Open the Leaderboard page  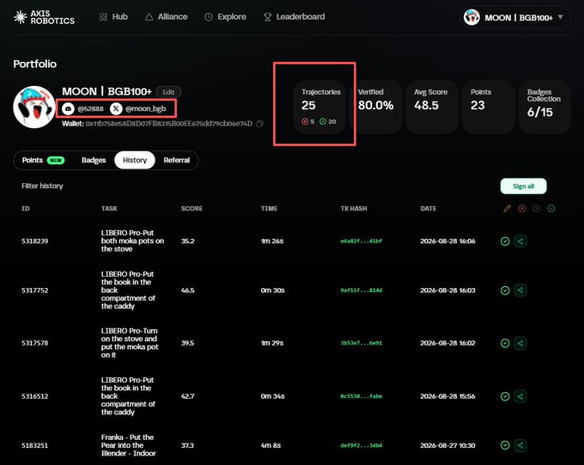click(x=294, y=17)
